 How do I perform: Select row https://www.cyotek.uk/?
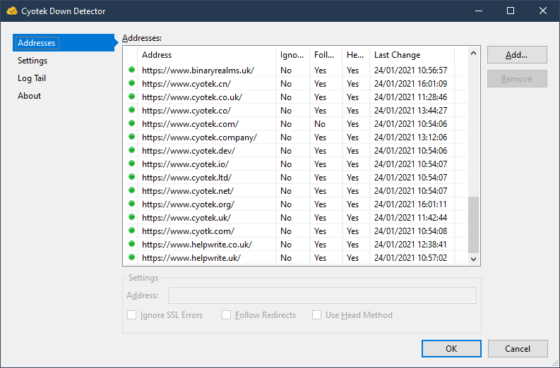tap(296, 218)
